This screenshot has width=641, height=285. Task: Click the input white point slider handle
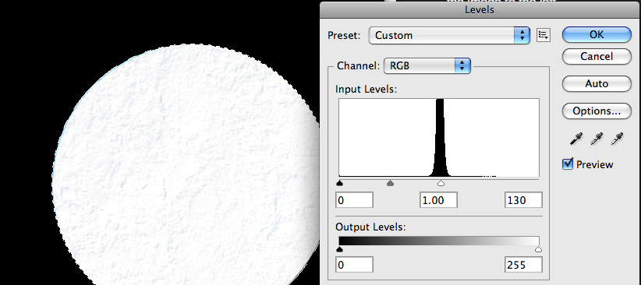pos(441,183)
